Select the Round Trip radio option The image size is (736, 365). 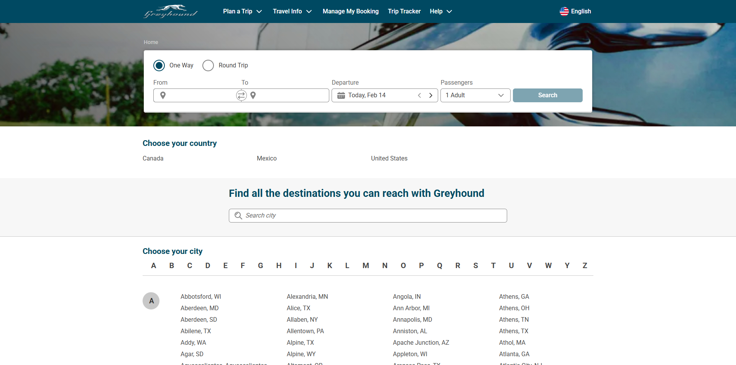pyautogui.click(x=208, y=65)
